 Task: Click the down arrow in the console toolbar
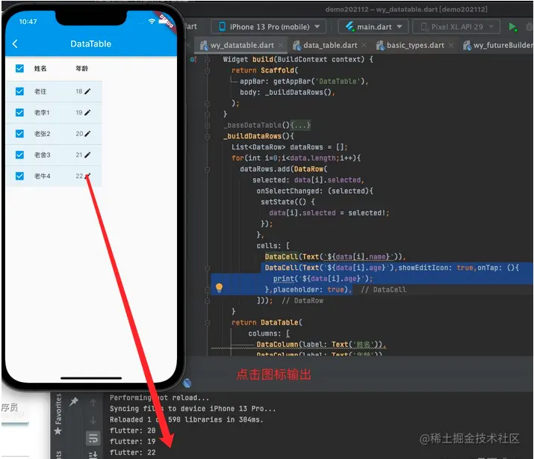coord(93,420)
